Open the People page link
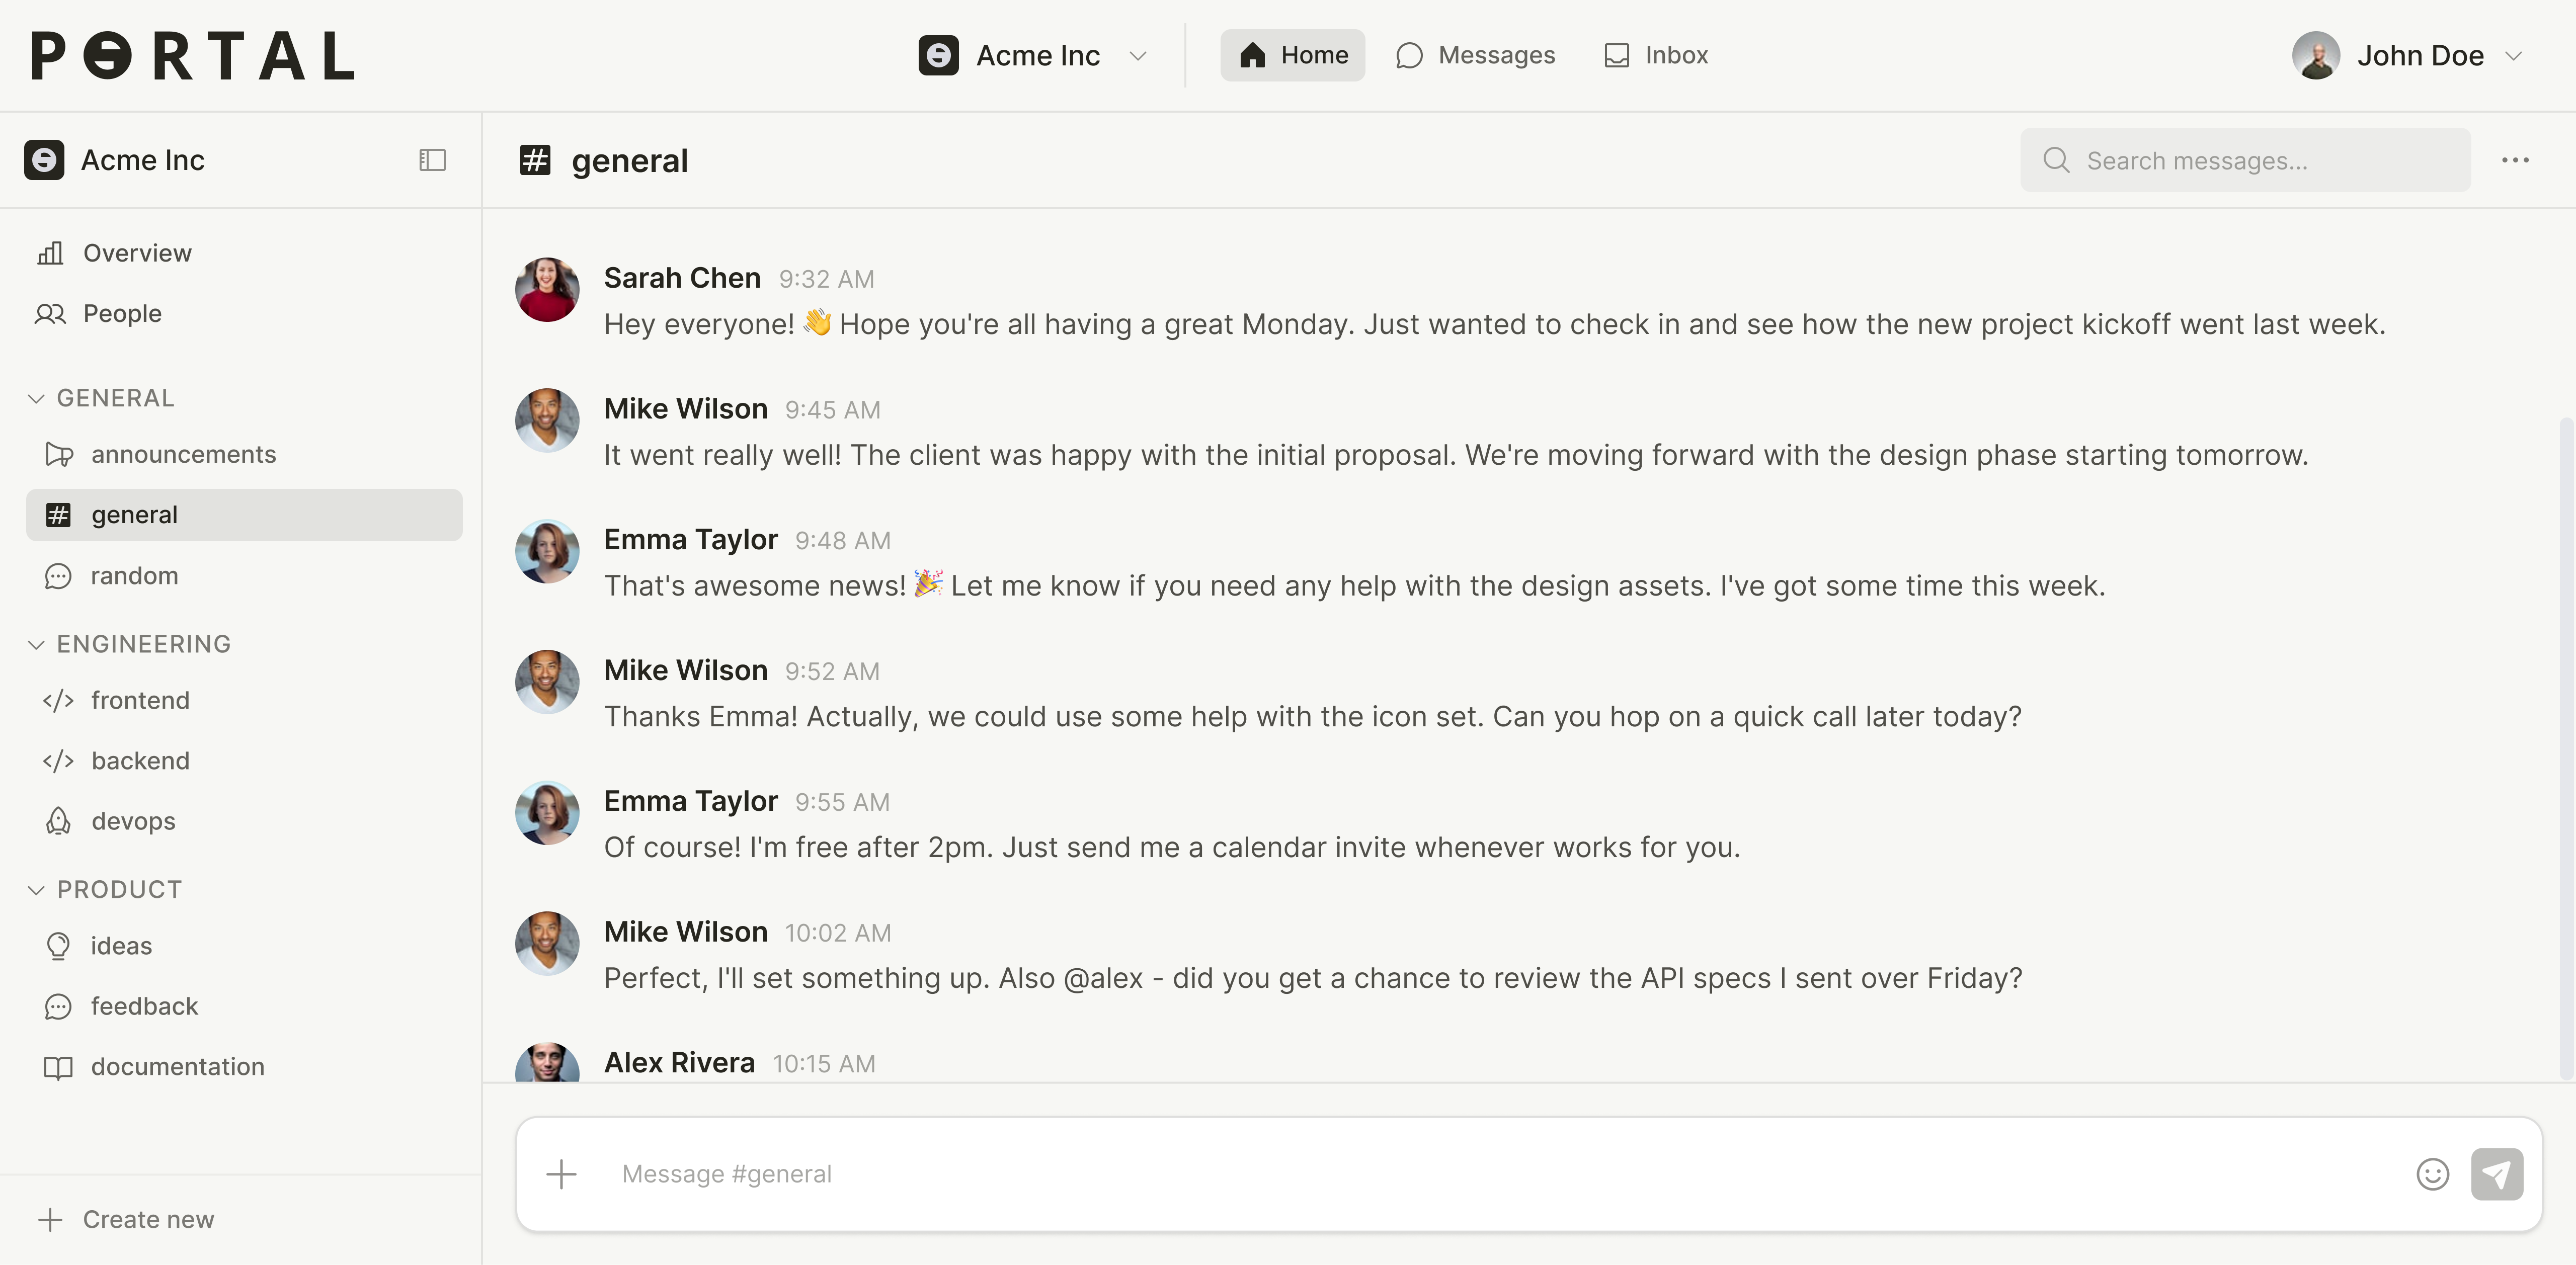The height and width of the screenshot is (1265, 2576). click(x=122, y=313)
